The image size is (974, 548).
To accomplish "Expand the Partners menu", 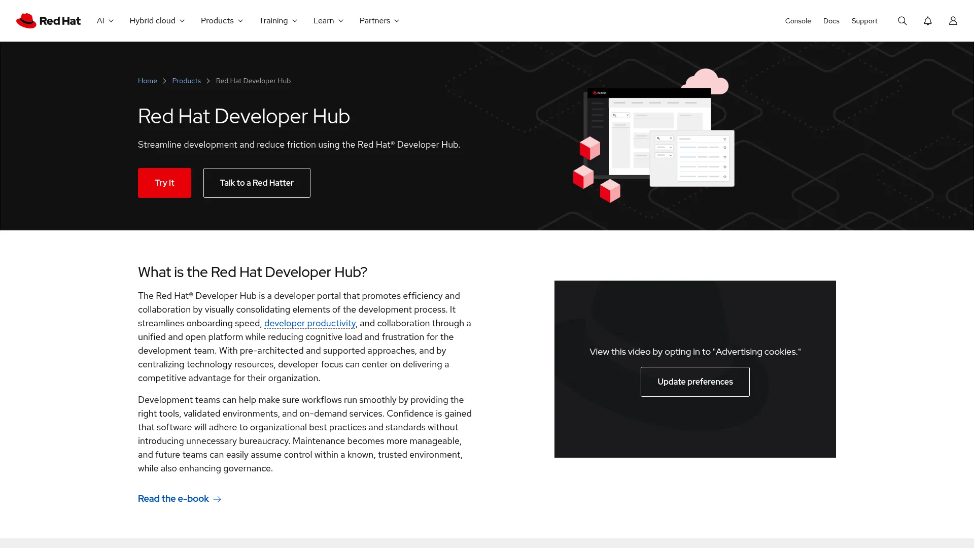I will [x=379, y=21].
